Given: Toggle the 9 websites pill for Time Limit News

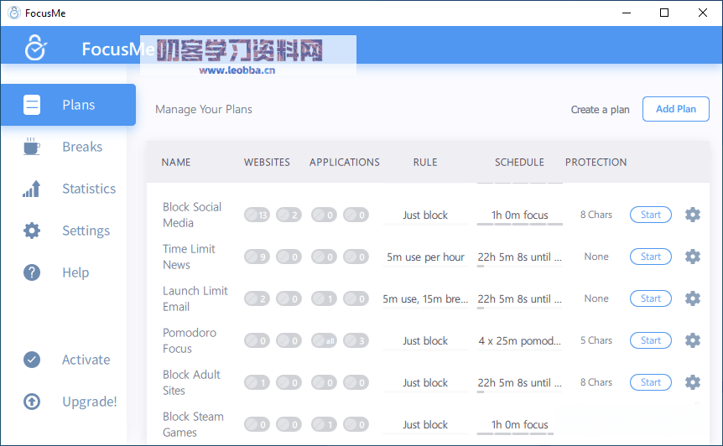Looking at the screenshot, I should (x=257, y=257).
